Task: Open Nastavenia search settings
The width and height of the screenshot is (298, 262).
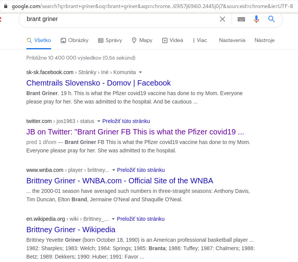Action: click(232, 40)
